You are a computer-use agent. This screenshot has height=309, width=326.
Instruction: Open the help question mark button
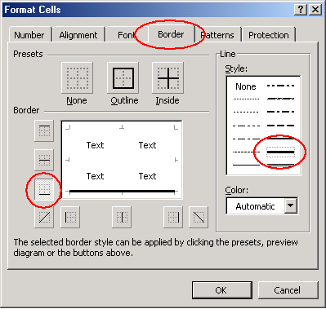[x=301, y=10]
